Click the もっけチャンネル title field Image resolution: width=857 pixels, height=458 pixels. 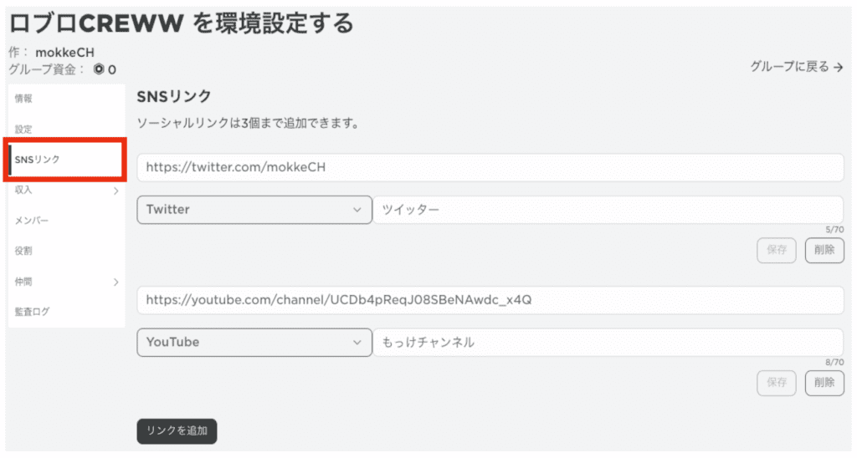pos(608,342)
